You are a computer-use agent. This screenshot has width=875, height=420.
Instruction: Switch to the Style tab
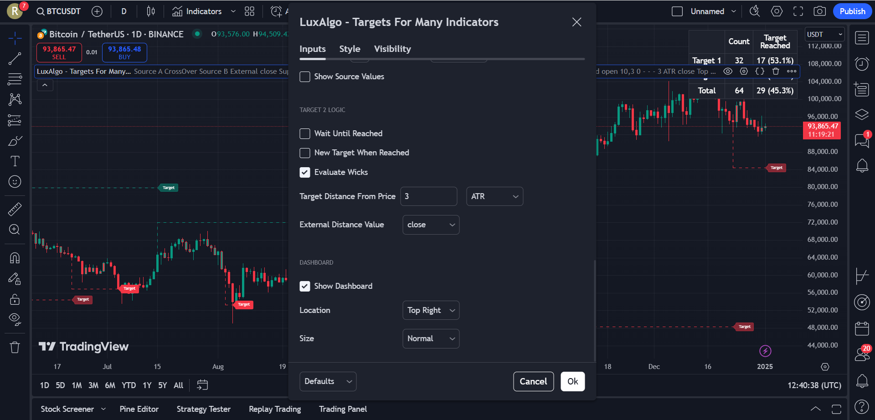point(350,49)
